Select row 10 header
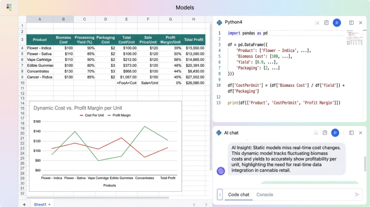 click(x=22, y=83)
